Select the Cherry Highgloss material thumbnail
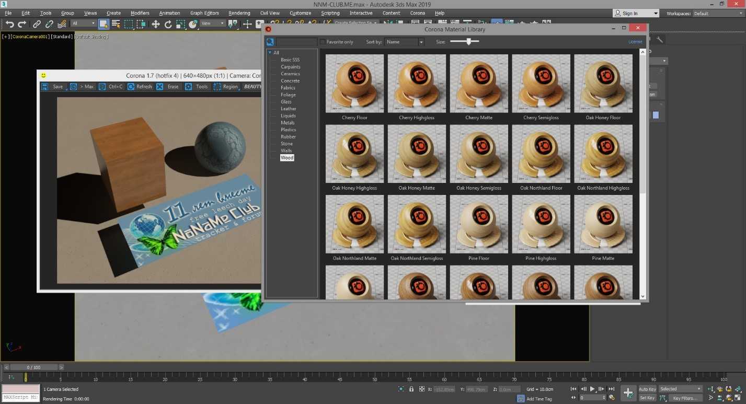Screen dimensions: 746x404 pyautogui.click(x=417, y=84)
